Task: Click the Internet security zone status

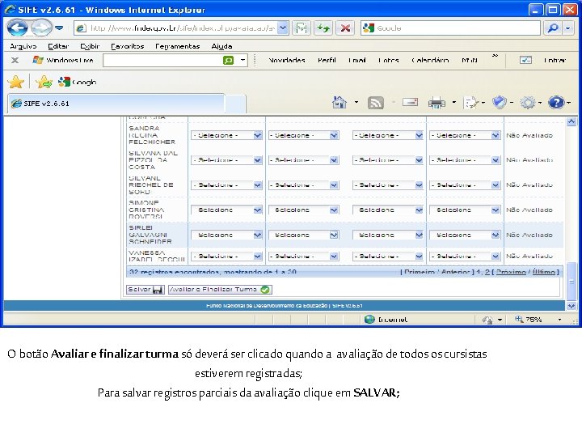Action: 386,319
